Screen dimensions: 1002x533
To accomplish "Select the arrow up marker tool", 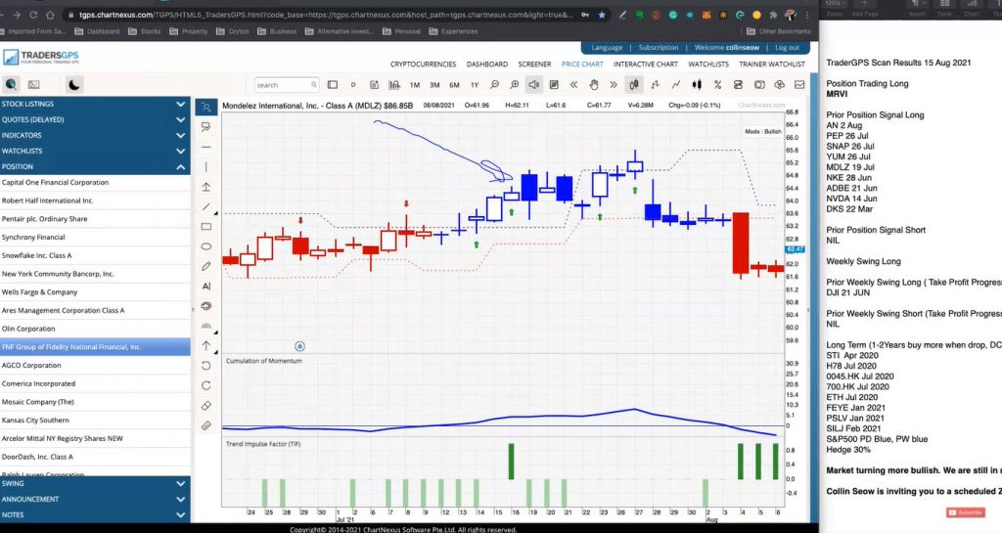I will (205, 346).
